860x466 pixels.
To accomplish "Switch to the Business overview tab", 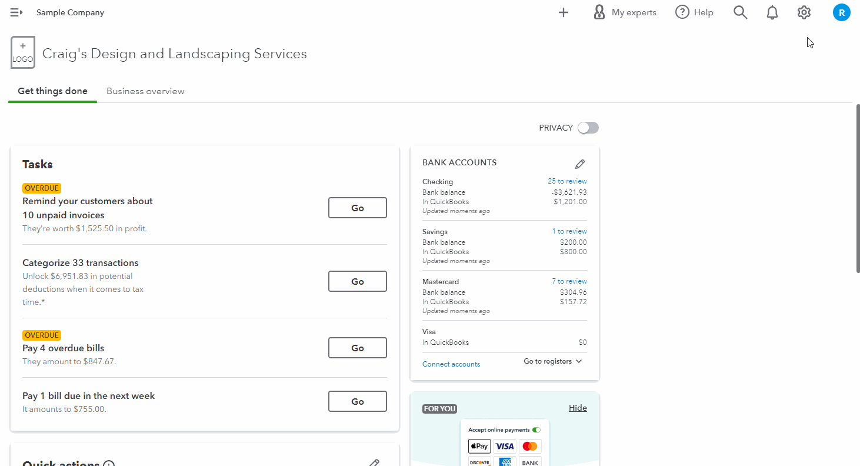I will pos(145,91).
